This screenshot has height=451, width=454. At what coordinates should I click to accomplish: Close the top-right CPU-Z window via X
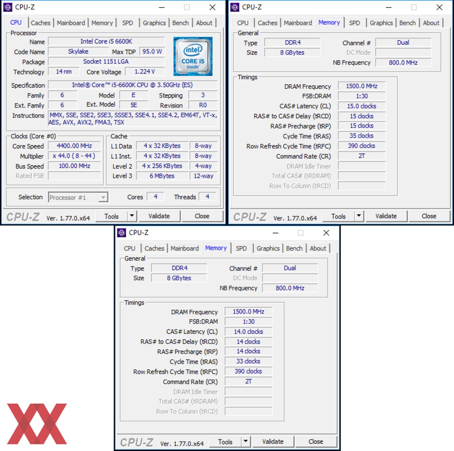pyautogui.click(x=439, y=7)
